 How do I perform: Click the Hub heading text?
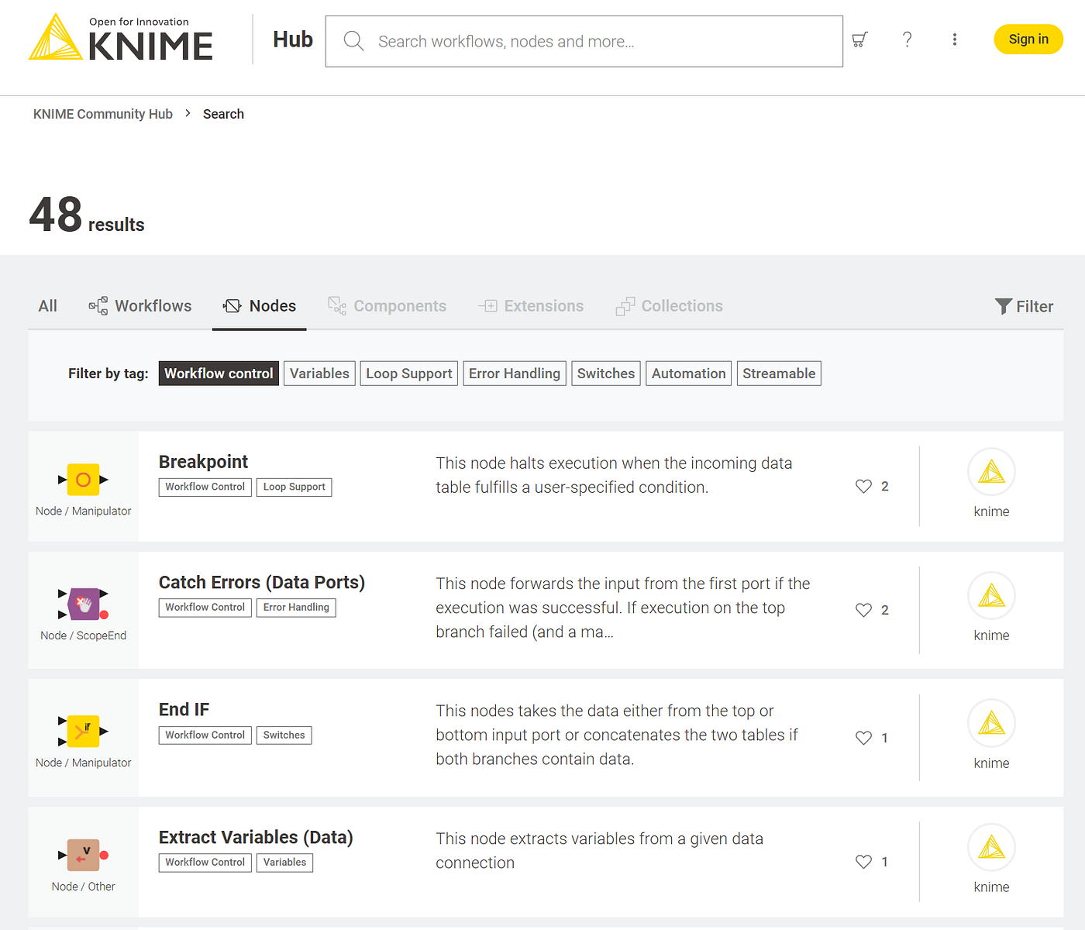[293, 40]
